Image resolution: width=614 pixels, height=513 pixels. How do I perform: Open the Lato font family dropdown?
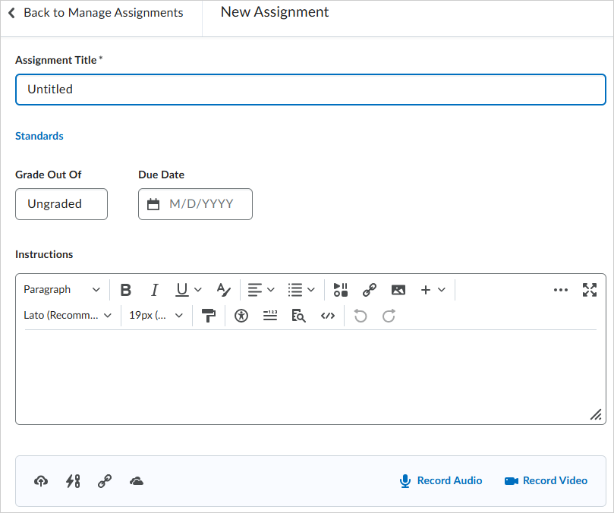tap(68, 316)
